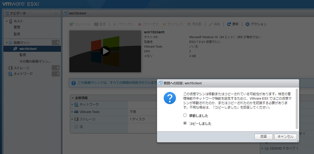Open 仮想マシン in the navigator

[x=22, y=43]
